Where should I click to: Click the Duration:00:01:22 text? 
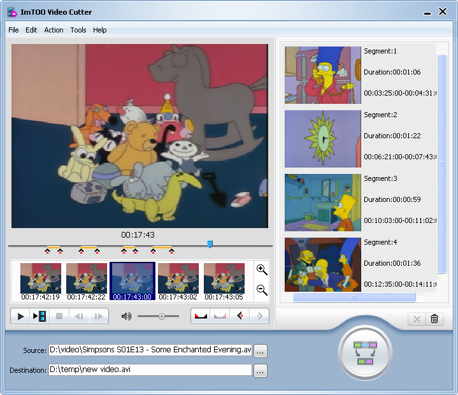(392, 136)
